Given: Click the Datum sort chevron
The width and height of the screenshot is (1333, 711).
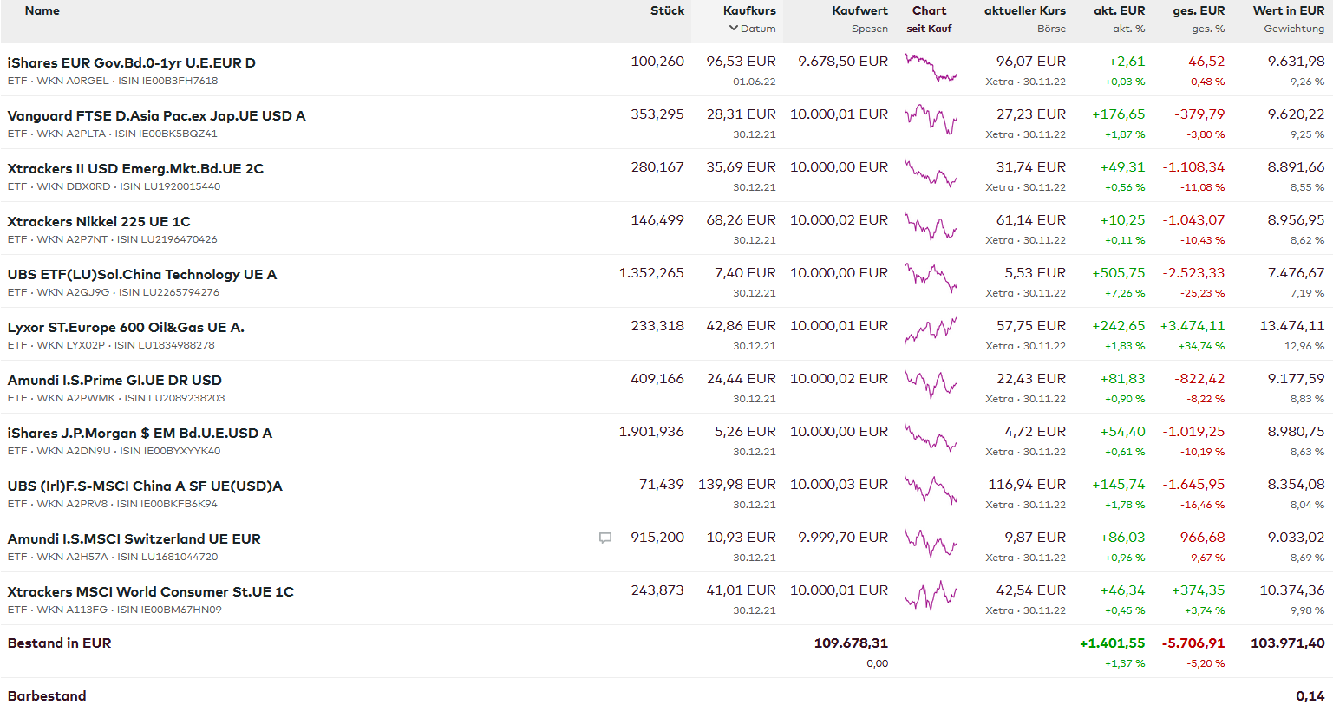Looking at the screenshot, I should 734,29.
